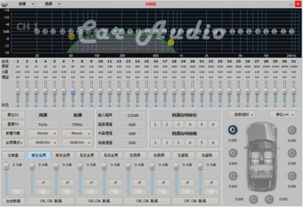Click the CH7,CH8 联调 link button
This screenshot has width=303, height=207.
point(195,201)
